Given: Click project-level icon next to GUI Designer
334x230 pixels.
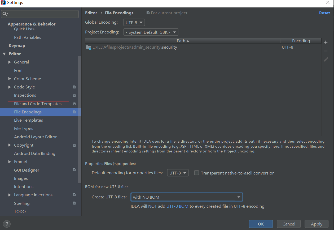Looking at the screenshot, I should pyautogui.click(x=74, y=170).
